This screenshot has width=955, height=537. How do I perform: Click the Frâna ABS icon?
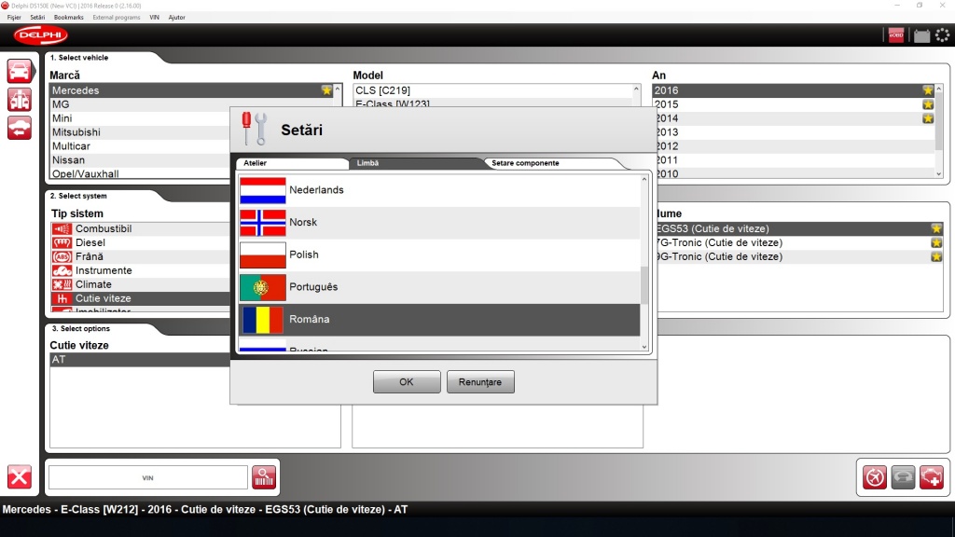62,257
